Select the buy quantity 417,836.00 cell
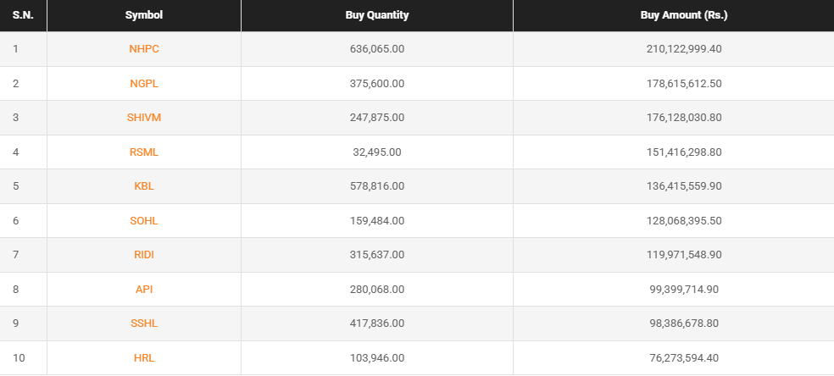 [x=377, y=323]
